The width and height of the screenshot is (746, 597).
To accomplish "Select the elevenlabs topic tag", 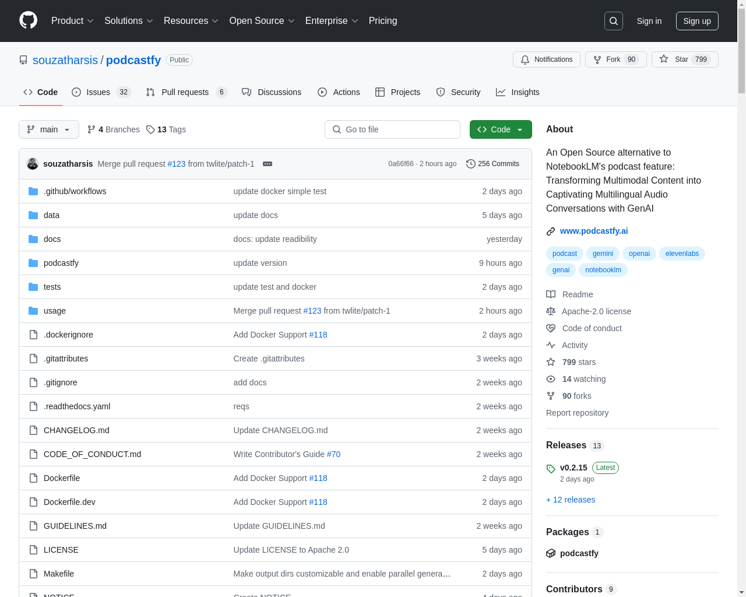I will [x=682, y=254].
